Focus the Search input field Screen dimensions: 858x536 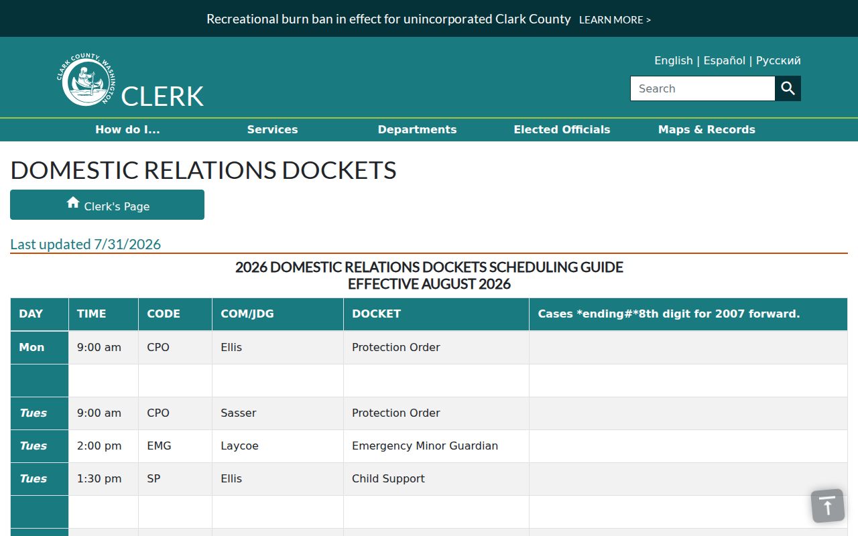702,88
